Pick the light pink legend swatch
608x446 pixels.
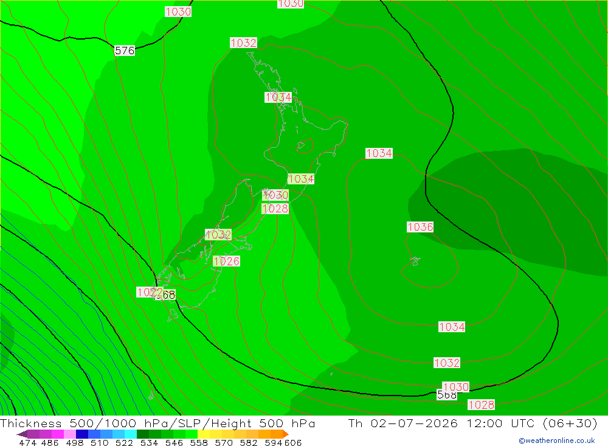click(70, 434)
